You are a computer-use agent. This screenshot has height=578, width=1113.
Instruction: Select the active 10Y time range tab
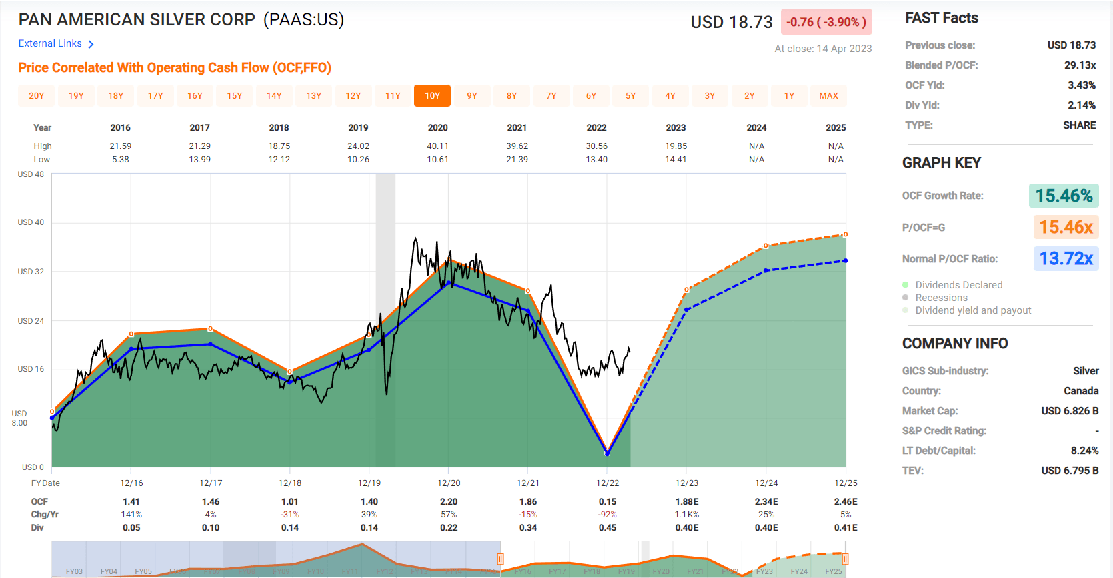pos(433,96)
